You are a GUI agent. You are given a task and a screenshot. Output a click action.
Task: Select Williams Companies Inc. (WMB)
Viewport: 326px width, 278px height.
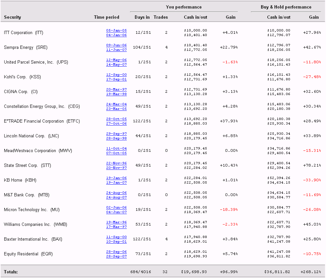point(36,225)
